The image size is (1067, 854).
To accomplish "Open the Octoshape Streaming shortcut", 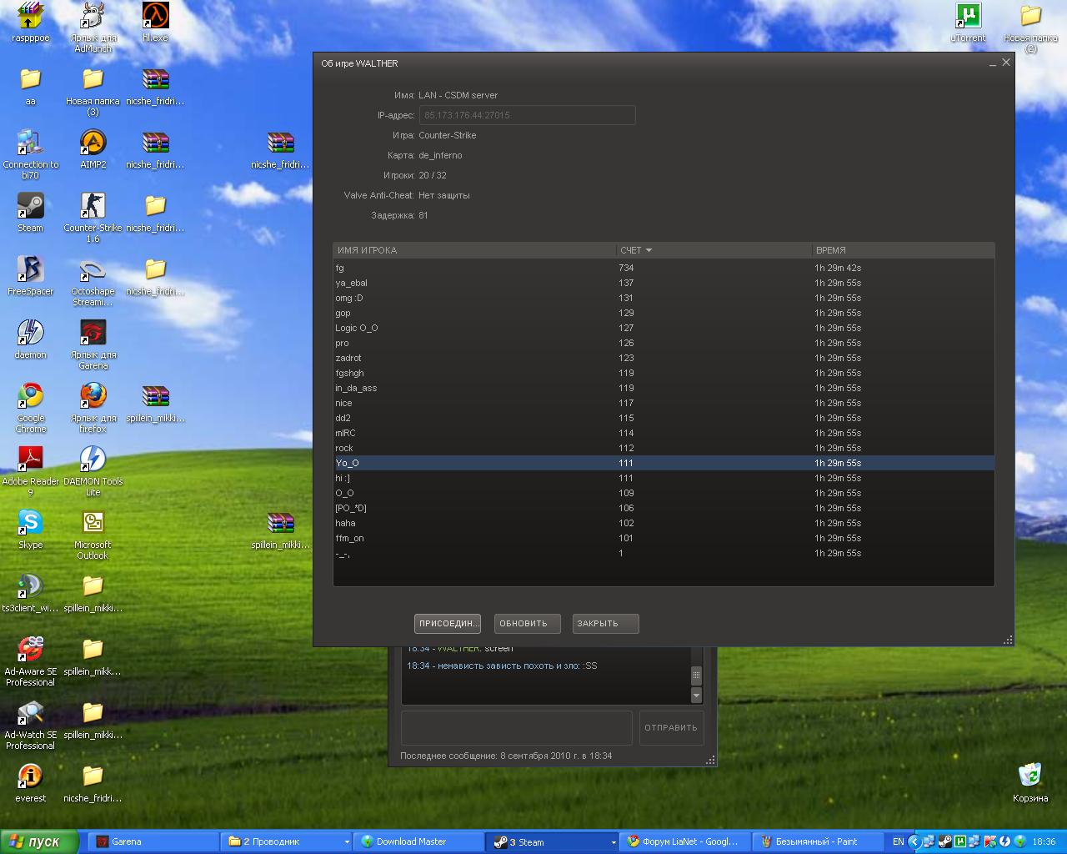I will (93, 281).
